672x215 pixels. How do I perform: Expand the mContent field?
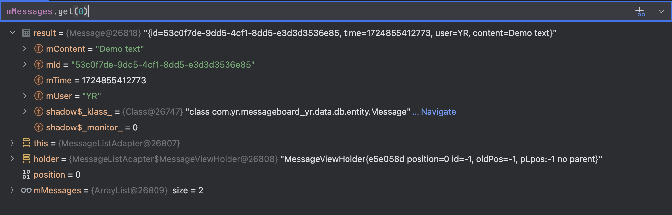[25, 49]
